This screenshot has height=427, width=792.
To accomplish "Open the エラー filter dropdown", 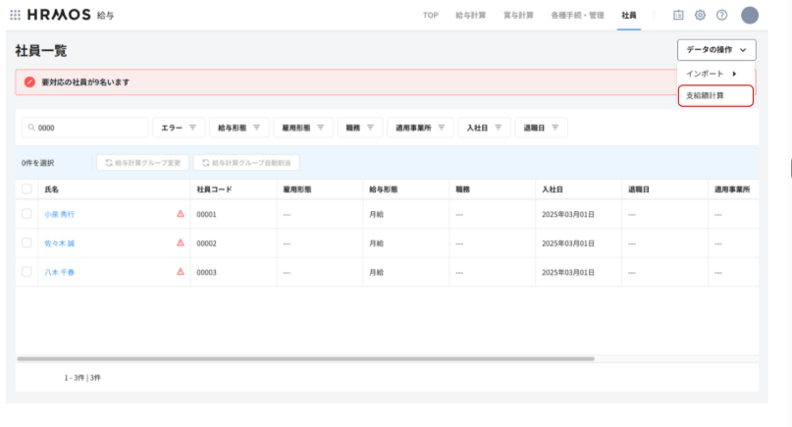I will click(178, 128).
